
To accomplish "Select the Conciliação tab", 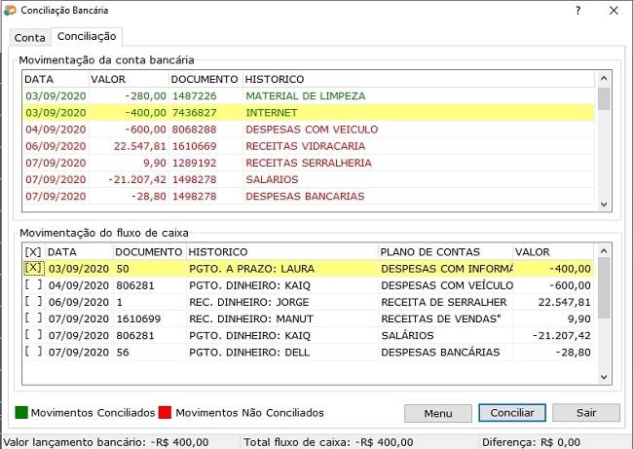I will coord(87,36).
